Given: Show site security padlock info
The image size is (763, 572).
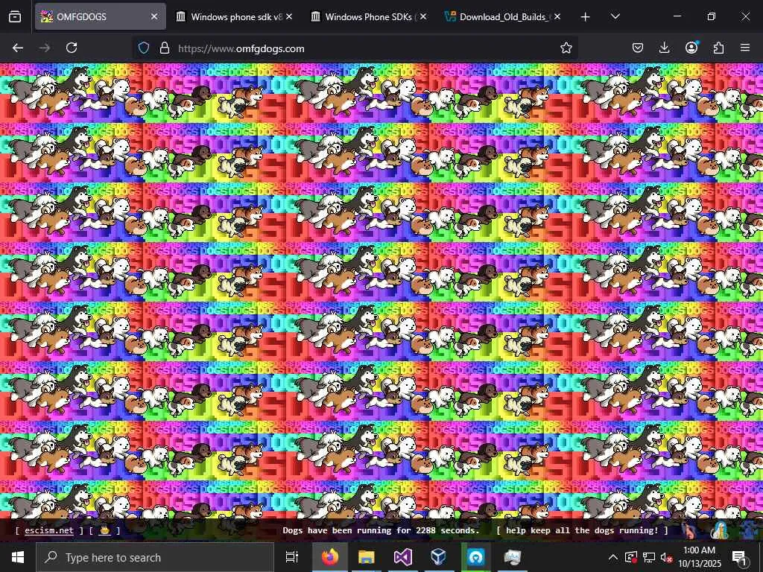Looking at the screenshot, I should pyautogui.click(x=165, y=48).
